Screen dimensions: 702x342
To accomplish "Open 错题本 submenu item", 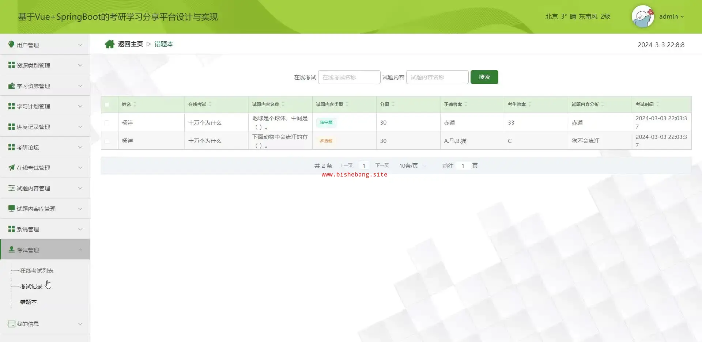I will (x=28, y=302).
